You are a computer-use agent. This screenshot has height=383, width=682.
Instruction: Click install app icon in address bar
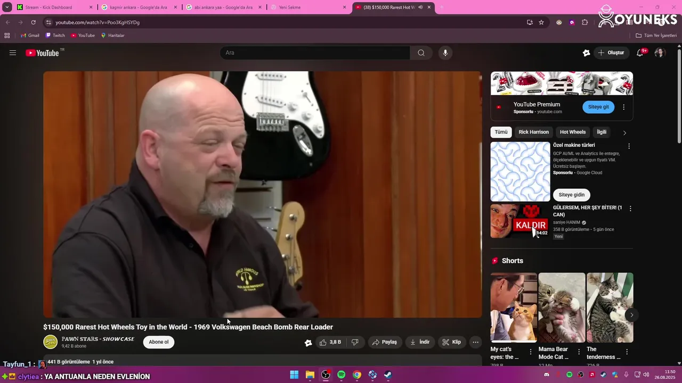point(530,22)
